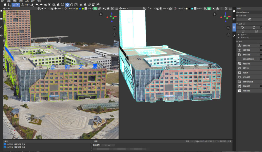Select the four-way move tool in toolbar
Image resolution: width=262 pixels, height=152 pixels.
coord(67,5)
